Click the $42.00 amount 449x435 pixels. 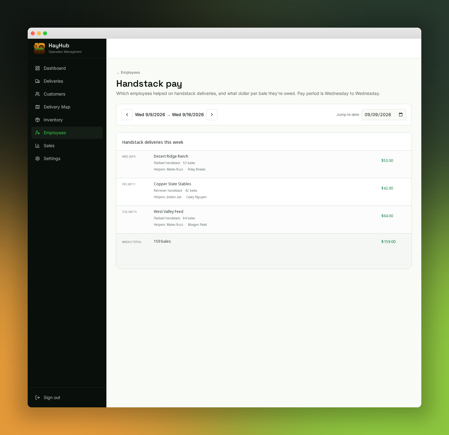click(x=387, y=188)
